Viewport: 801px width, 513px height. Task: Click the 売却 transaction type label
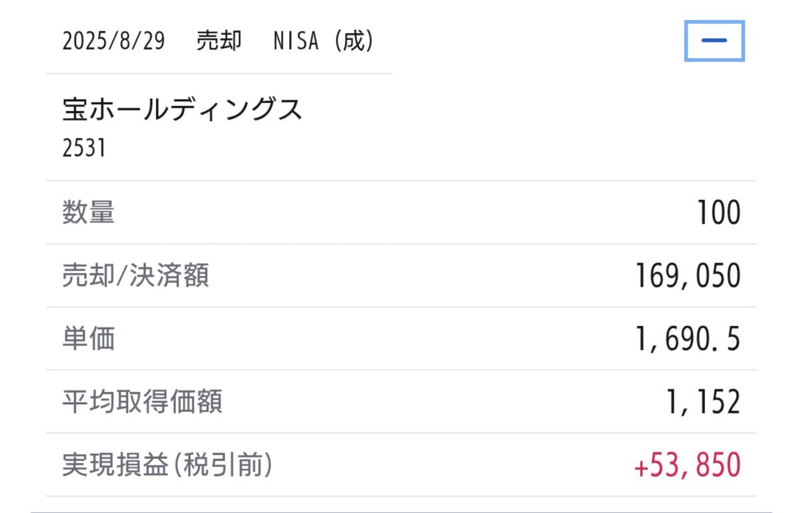coord(219,41)
